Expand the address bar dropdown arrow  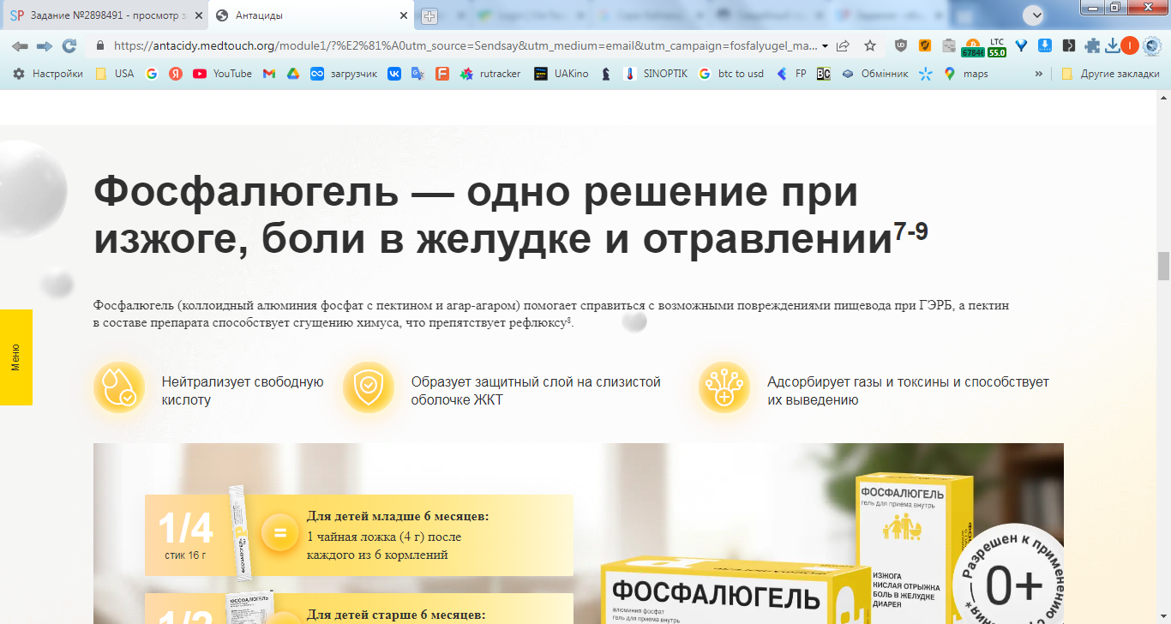tap(825, 45)
